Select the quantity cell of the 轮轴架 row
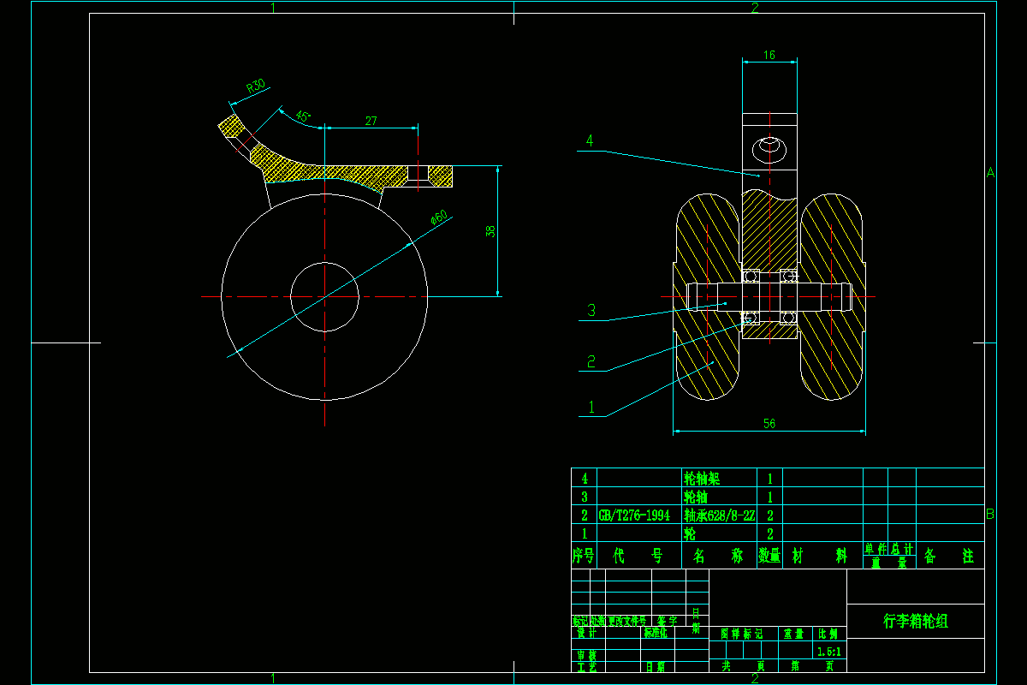The width and height of the screenshot is (1027, 685). pos(770,478)
